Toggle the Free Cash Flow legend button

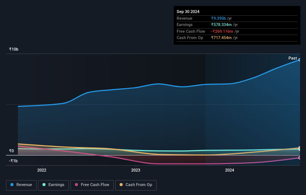pos(92,185)
